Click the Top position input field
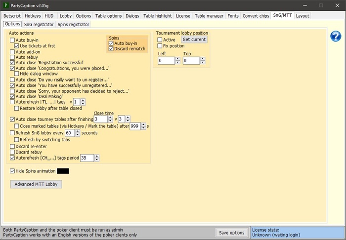This screenshot has width=346, height=240. (x=191, y=61)
